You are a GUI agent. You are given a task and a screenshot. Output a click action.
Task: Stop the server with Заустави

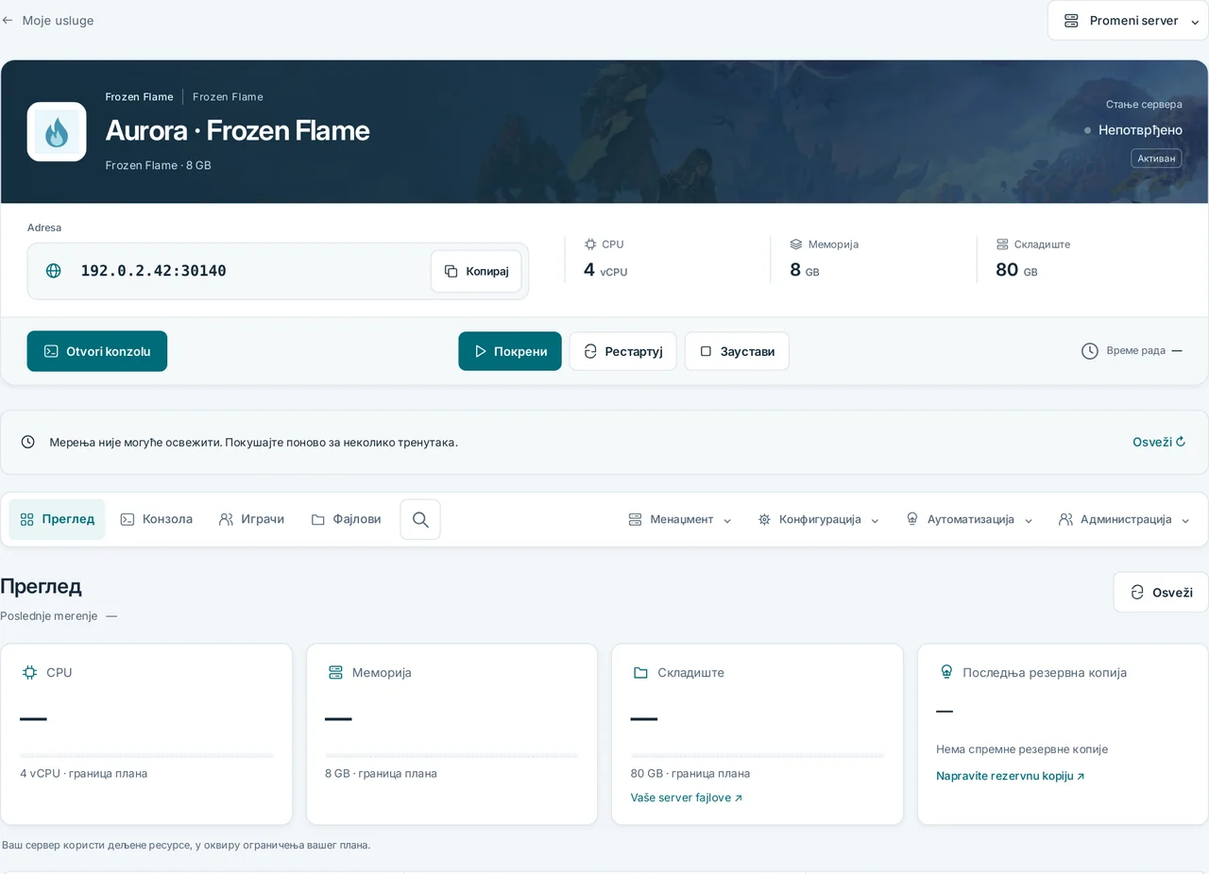(737, 351)
